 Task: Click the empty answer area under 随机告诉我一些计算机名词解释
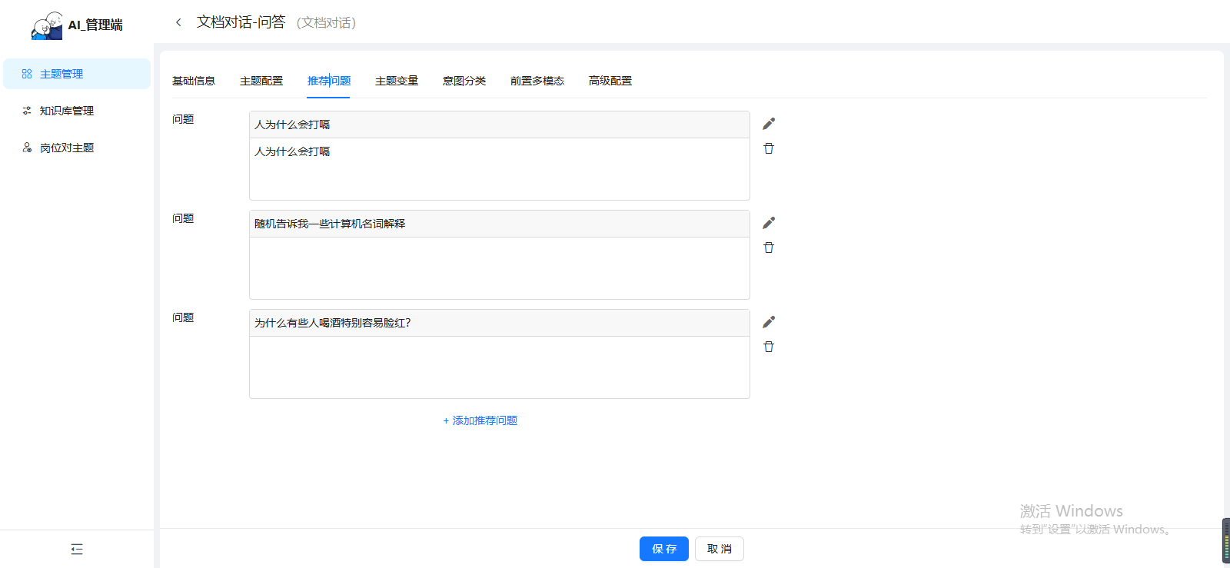tap(500, 267)
